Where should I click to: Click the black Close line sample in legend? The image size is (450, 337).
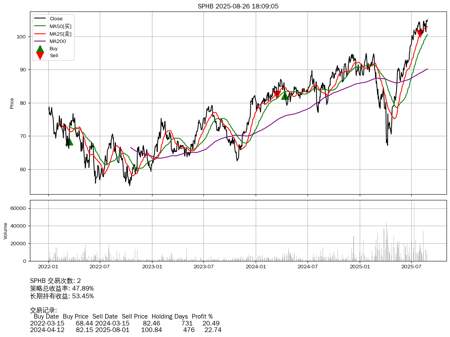(x=40, y=18)
